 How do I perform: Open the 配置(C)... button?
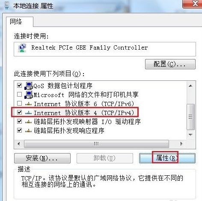(170, 64)
